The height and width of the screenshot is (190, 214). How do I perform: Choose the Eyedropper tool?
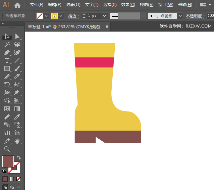tap(17, 117)
